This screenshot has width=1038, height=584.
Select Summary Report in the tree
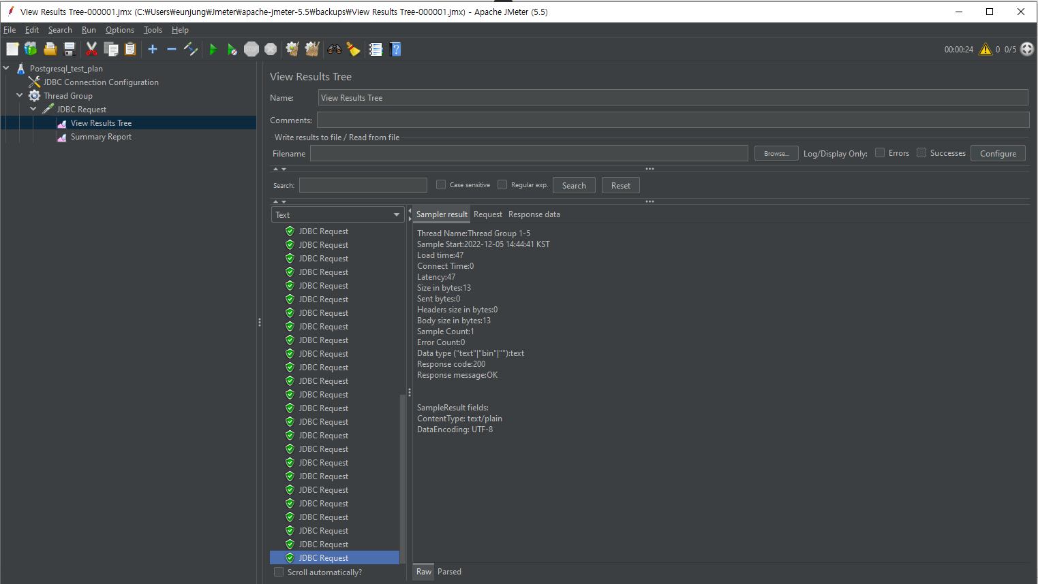click(x=101, y=137)
